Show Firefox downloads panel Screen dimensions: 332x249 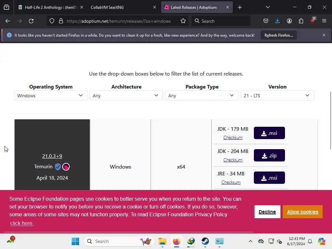tap(278, 21)
